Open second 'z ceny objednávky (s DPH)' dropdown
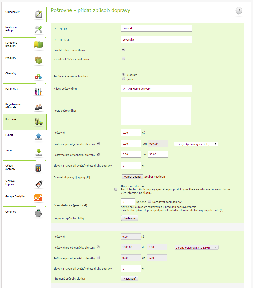Viewport: 253px width, 288px height. [x=197, y=248]
